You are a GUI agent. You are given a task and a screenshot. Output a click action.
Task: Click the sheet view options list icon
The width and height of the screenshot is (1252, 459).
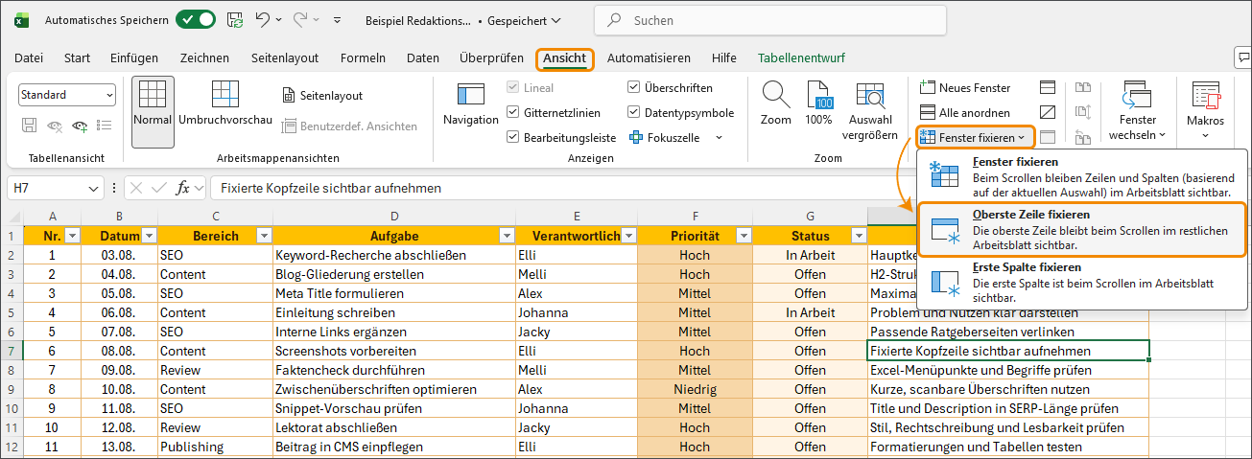[105, 125]
